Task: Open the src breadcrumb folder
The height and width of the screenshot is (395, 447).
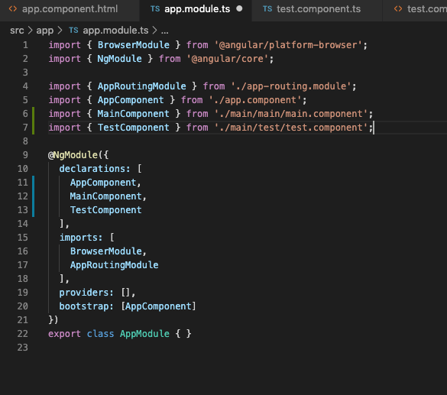Action: (17, 31)
